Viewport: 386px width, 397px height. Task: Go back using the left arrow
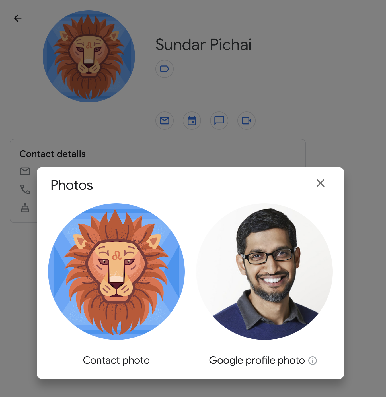pyautogui.click(x=18, y=18)
